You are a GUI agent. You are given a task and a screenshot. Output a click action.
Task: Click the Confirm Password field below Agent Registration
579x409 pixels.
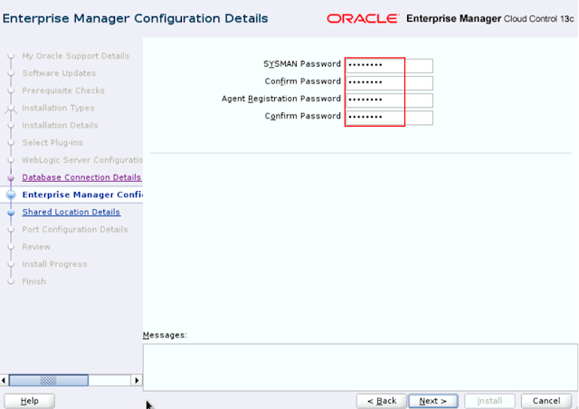(390, 118)
